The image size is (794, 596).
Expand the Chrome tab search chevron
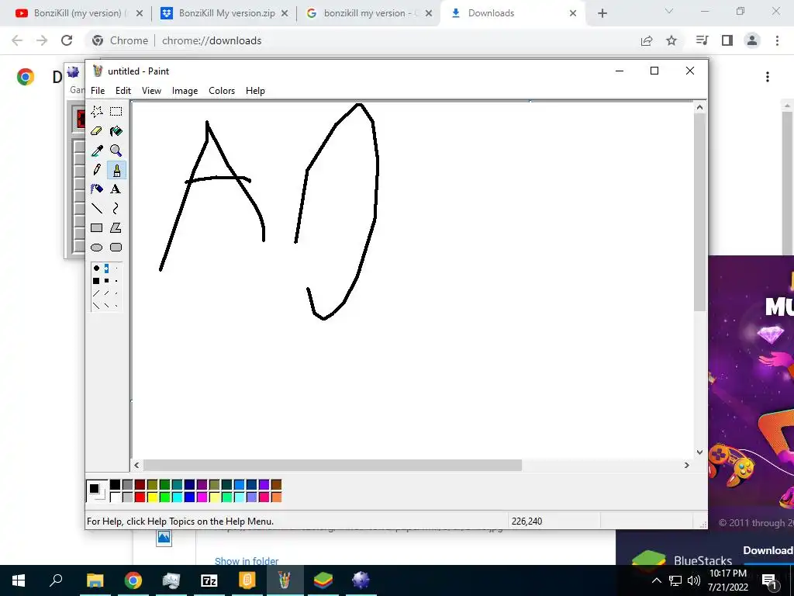[669, 11]
